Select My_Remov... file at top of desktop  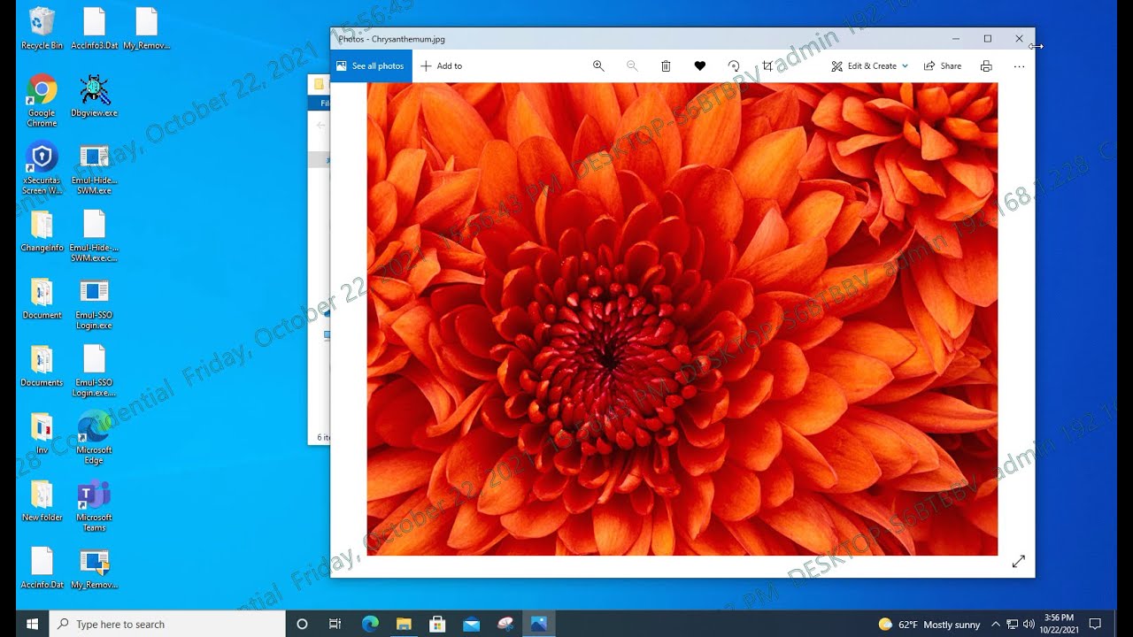pos(146,28)
